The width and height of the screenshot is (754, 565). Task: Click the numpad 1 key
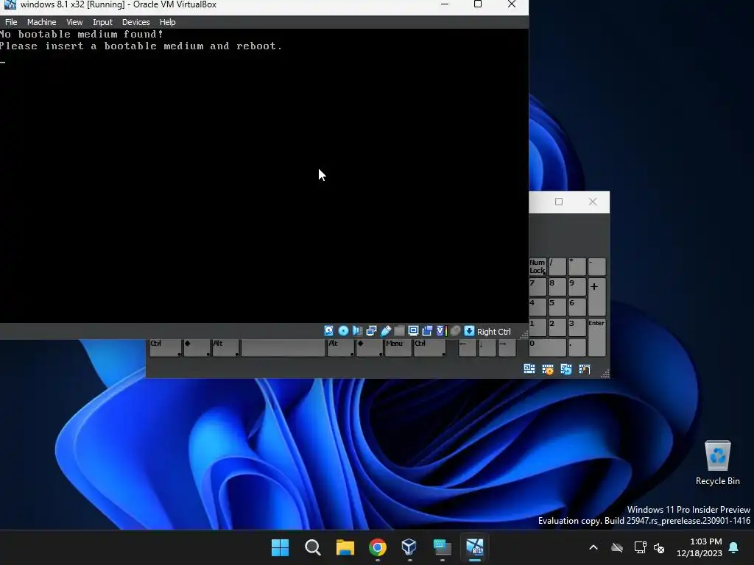[x=538, y=327]
